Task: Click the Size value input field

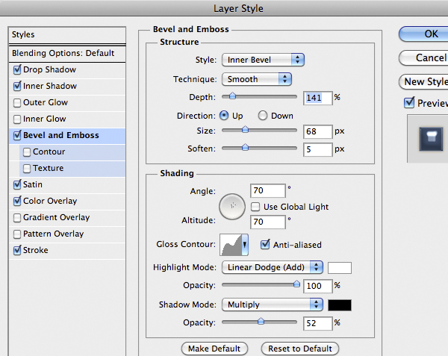Action: click(317, 131)
